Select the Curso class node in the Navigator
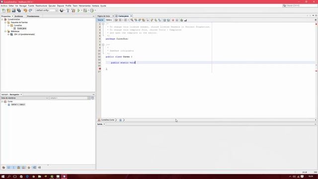Screen dimensions: 318x179 tap(10, 101)
